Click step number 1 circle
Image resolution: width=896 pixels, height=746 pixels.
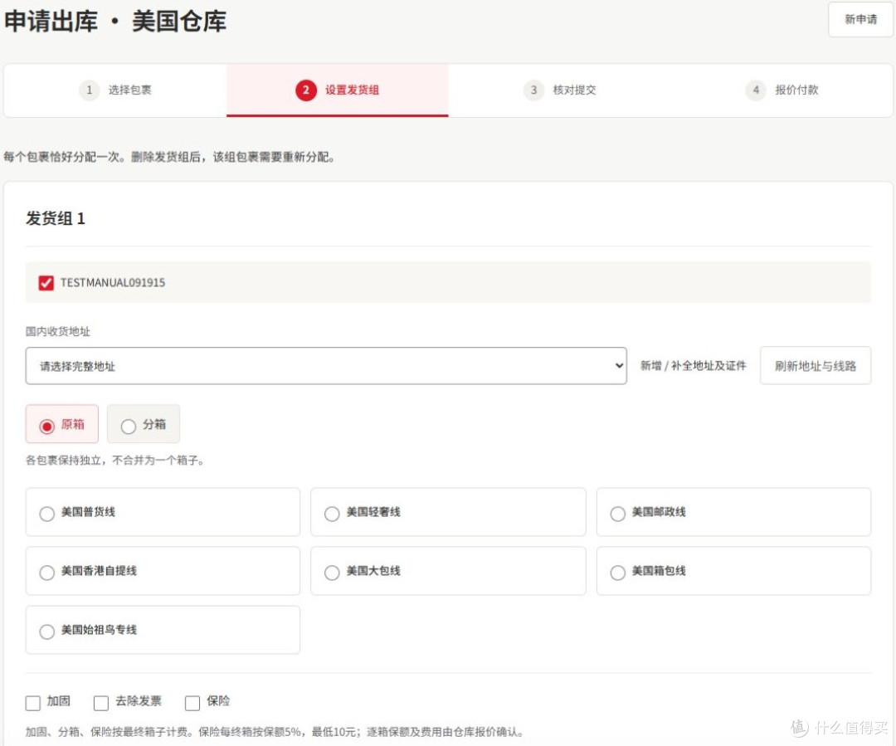point(89,90)
